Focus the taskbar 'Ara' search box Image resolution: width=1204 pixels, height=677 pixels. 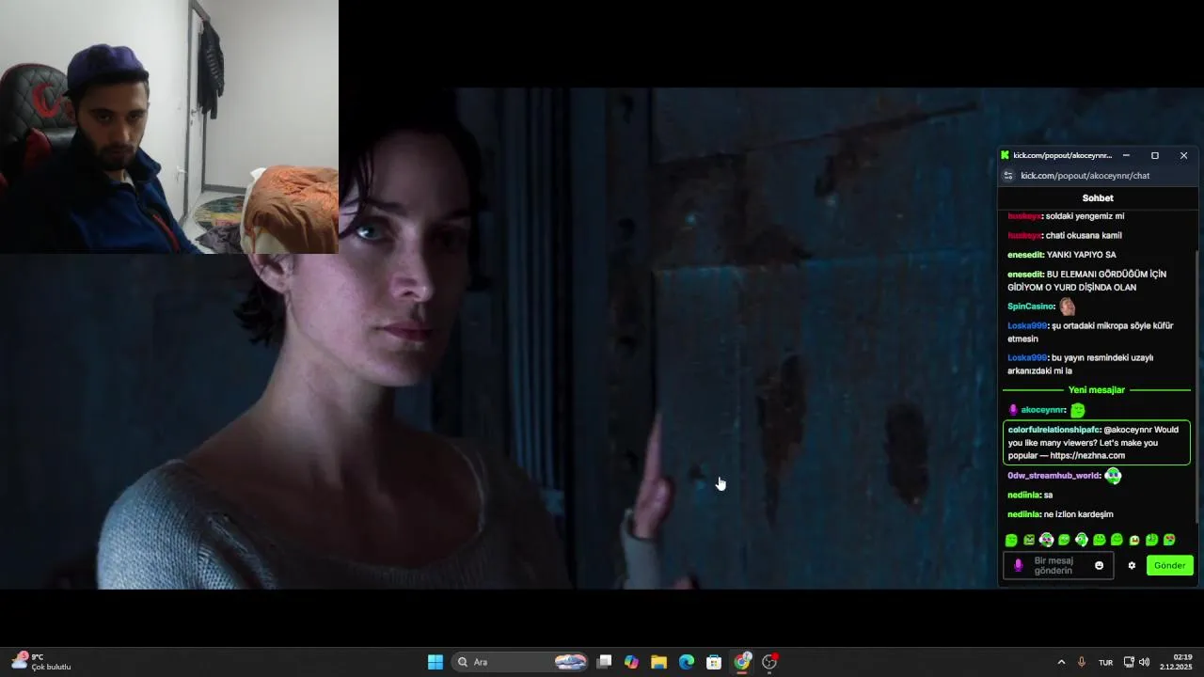coord(521,662)
